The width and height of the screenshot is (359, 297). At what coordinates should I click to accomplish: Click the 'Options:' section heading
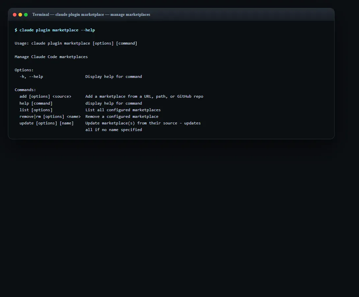point(24,70)
